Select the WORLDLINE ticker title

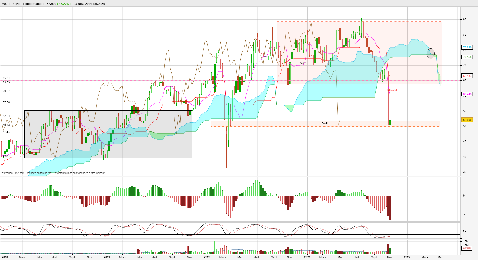tap(11, 4)
